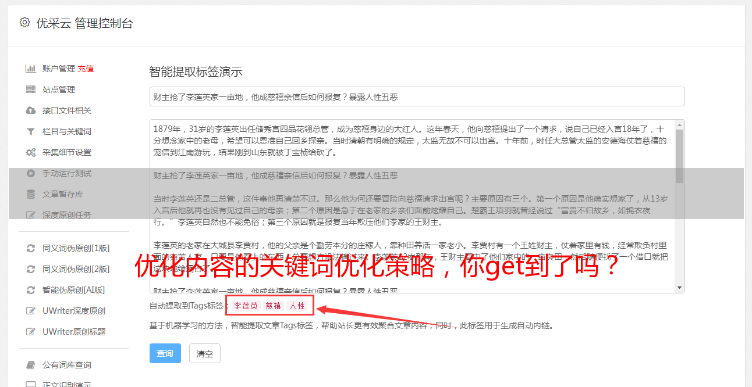Click the text area scrollbar down arrow
Image resolution: width=752 pixels, height=387 pixels.
679,288
